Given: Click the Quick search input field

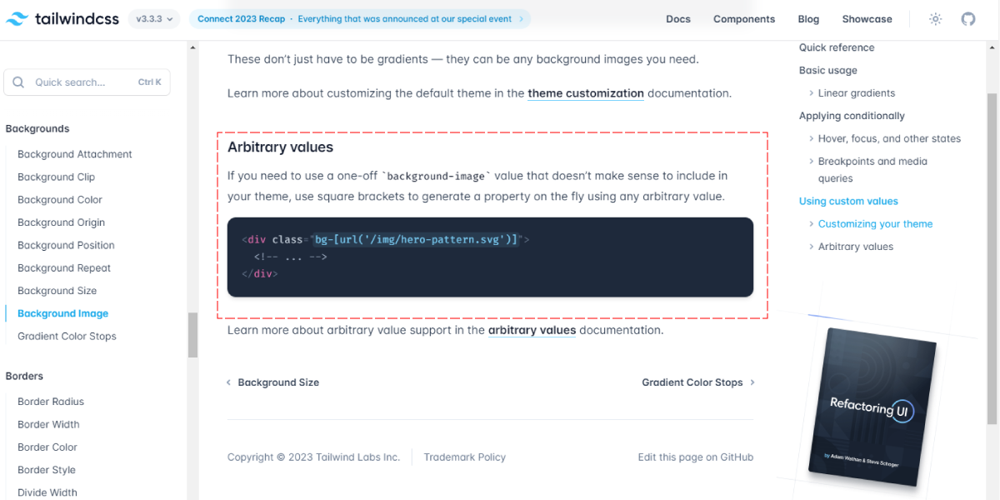Looking at the screenshot, I should coord(87,82).
